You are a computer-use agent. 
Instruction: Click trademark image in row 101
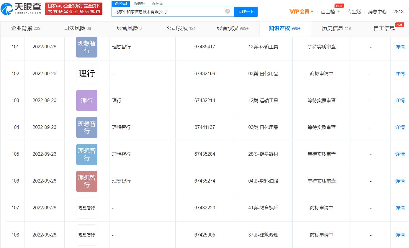click(x=87, y=47)
